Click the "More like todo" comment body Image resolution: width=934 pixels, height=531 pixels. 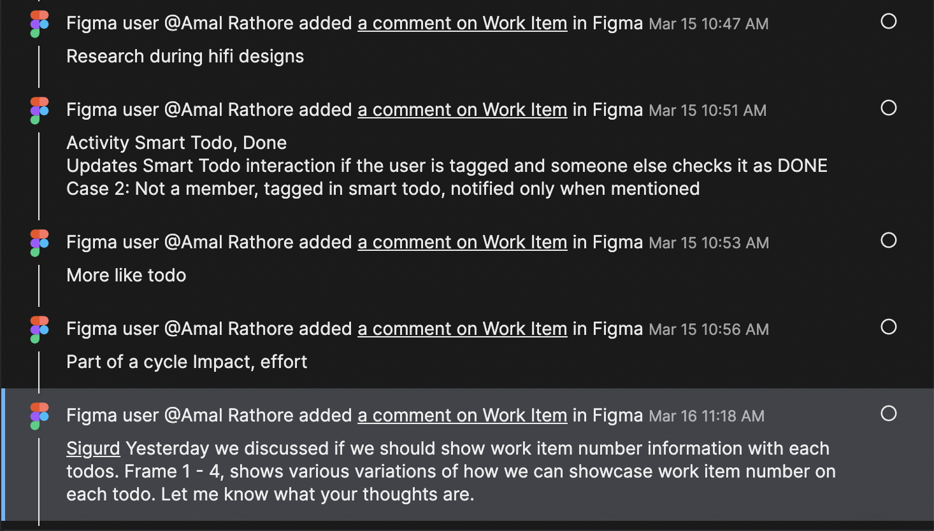(126, 276)
